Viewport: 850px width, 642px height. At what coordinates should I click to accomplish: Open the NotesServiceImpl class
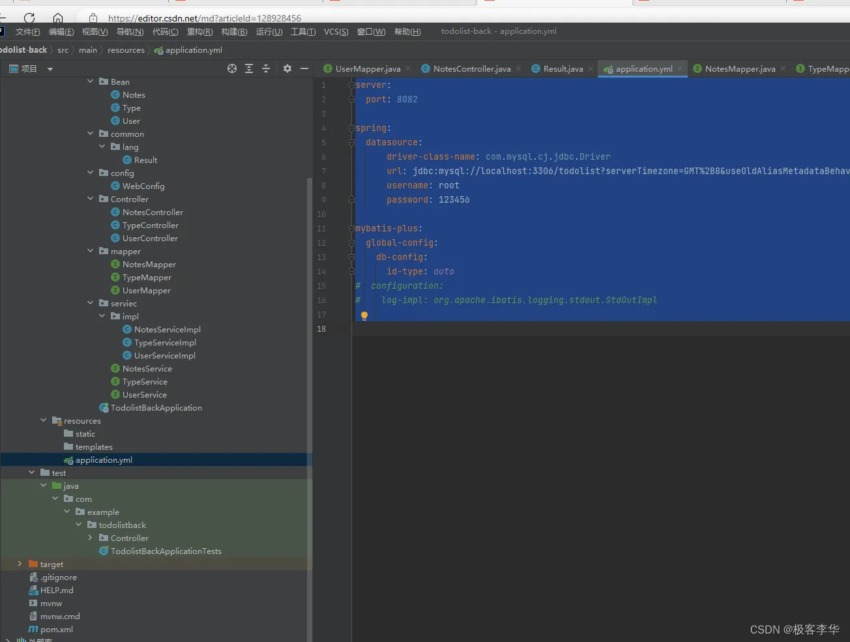(168, 330)
